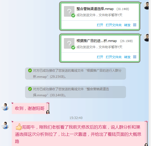Click file type icon of 整合营销渠道选择.mmap
151x146 pixels.
(69, 11)
